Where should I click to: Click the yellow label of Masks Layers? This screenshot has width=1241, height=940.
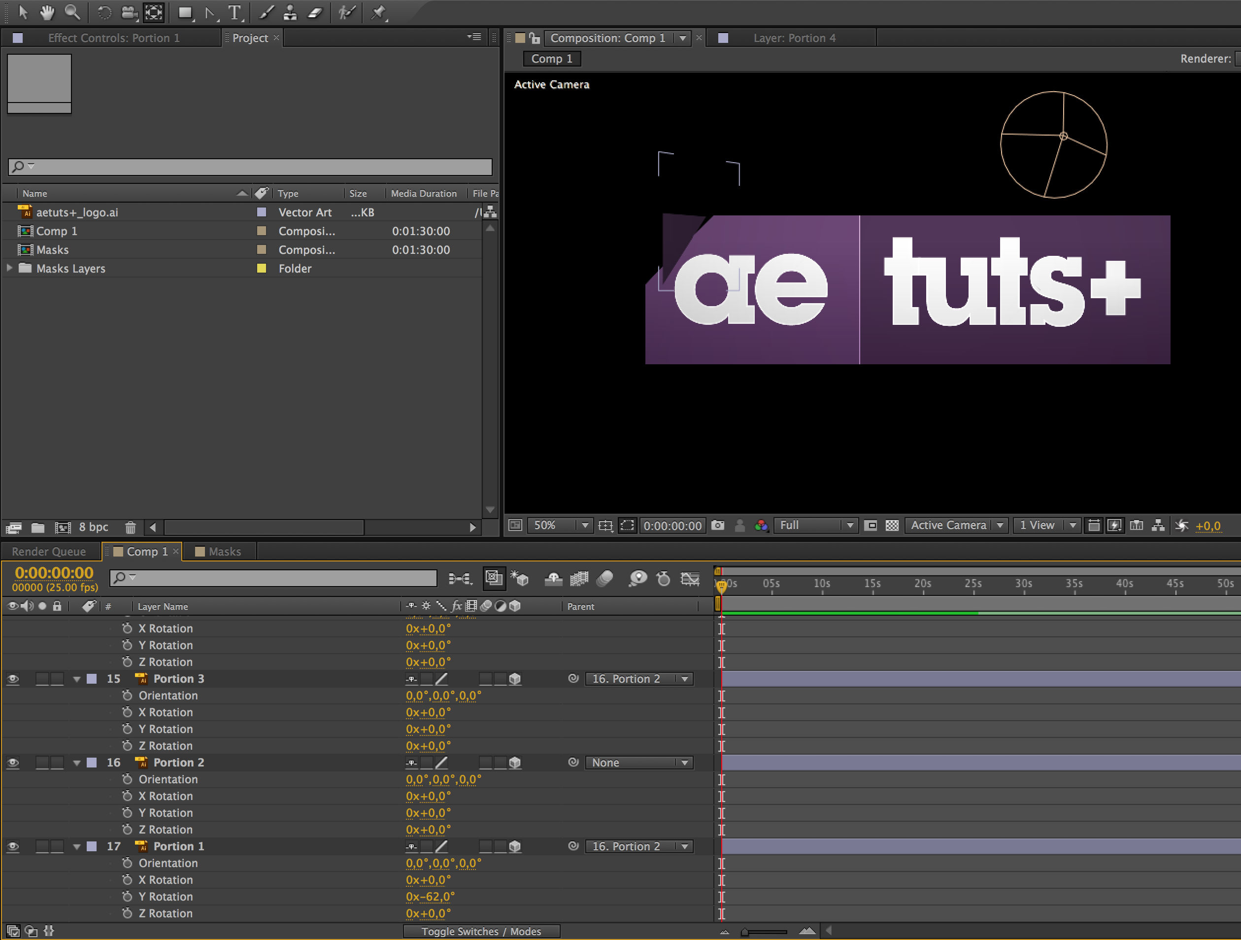(x=261, y=268)
